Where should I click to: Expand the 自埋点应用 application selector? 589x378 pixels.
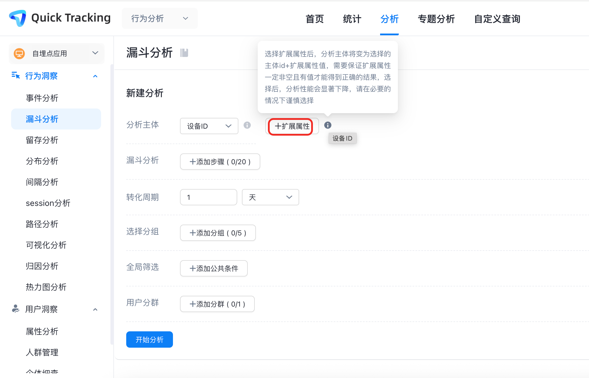coord(95,53)
